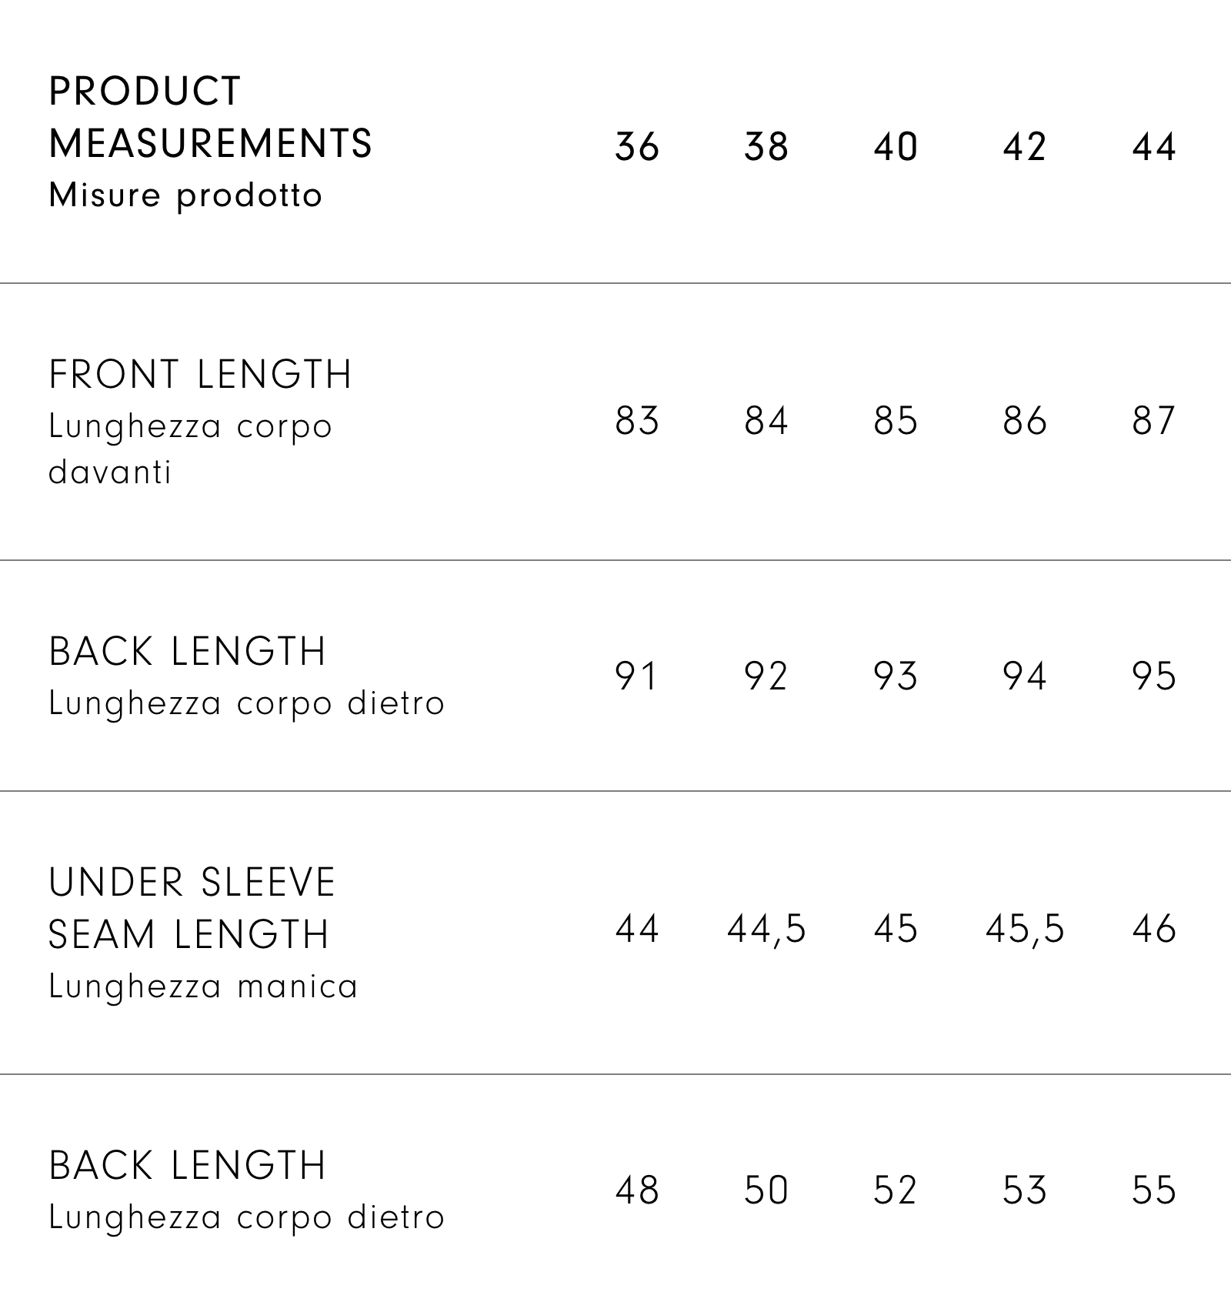Click size 36 column header
The height and width of the screenshot is (1302, 1231).
pyautogui.click(x=637, y=146)
